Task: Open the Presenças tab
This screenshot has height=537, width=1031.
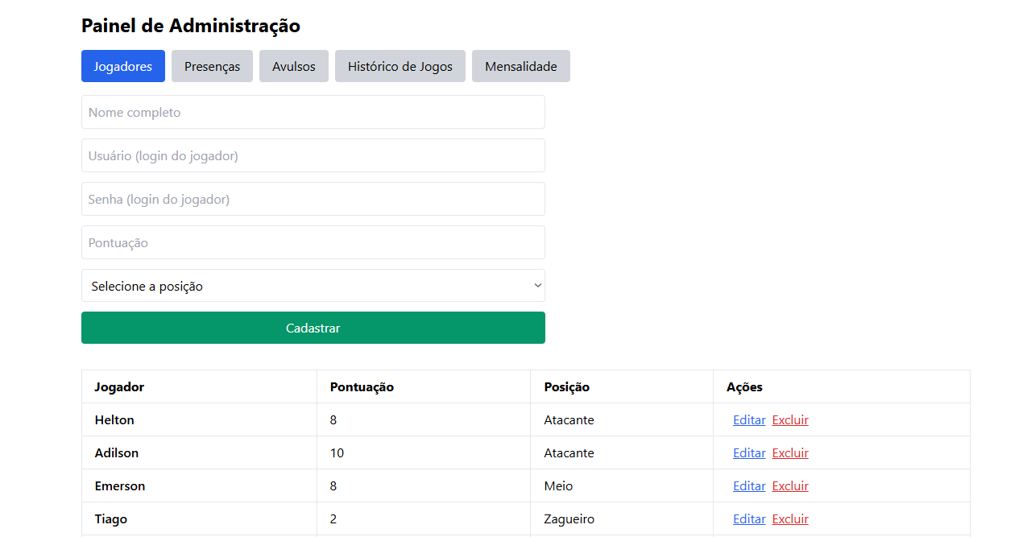Action: pos(212,66)
